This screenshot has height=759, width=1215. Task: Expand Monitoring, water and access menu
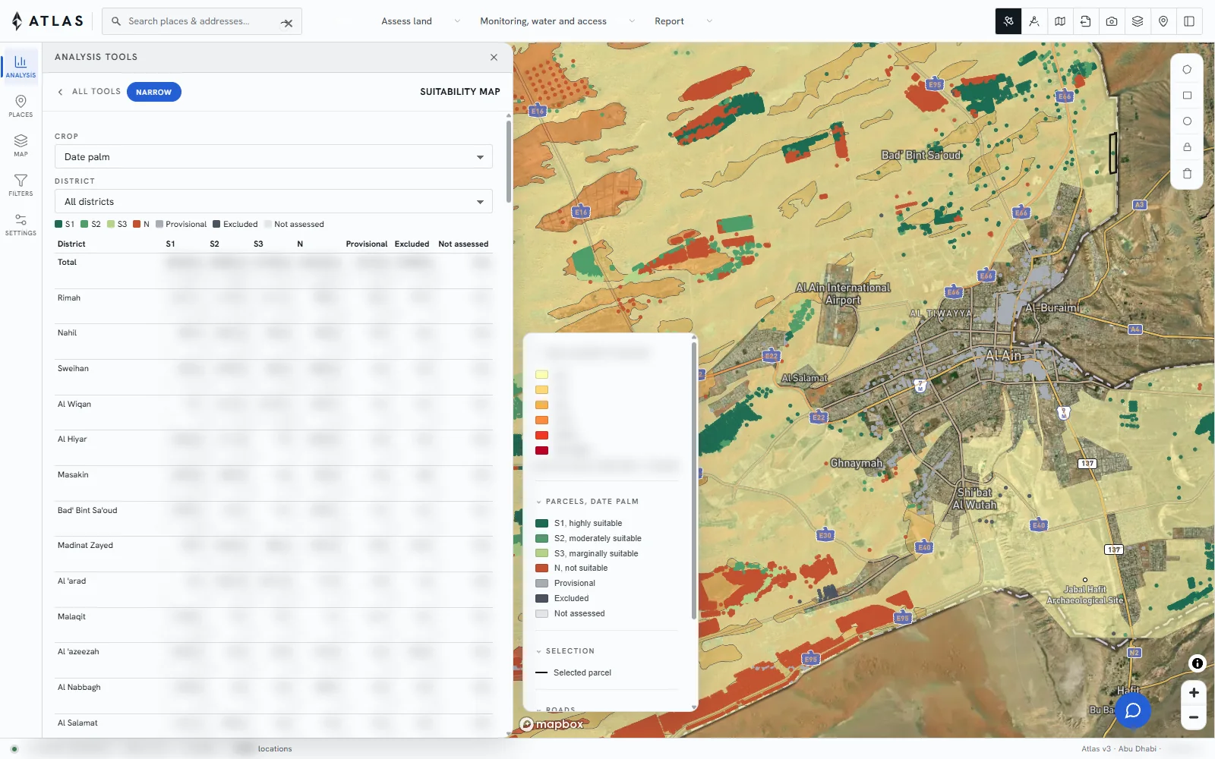click(557, 21)
